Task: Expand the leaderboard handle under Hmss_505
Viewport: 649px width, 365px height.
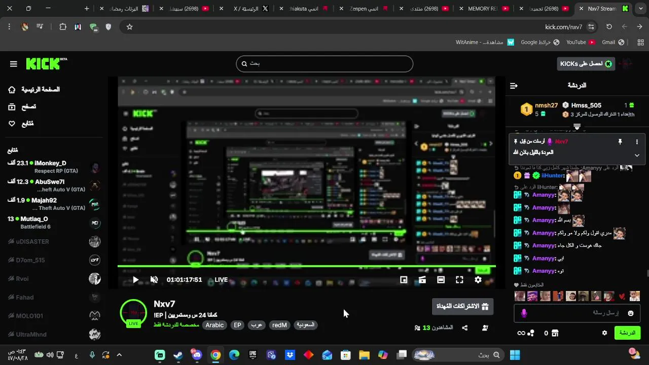Action: coord(577,126)
